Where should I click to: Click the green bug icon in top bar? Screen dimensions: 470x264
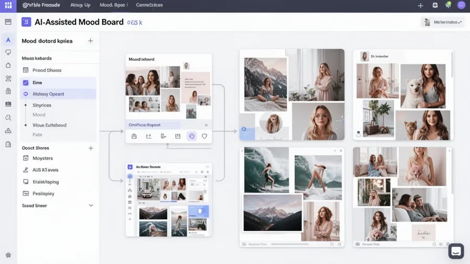tap(448, 5)
